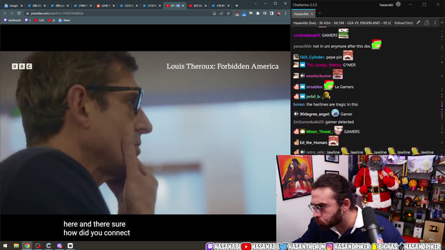Click username jerbil_b in chat
The height and width of the screenshot is (250, 445).
click(314, 97)
